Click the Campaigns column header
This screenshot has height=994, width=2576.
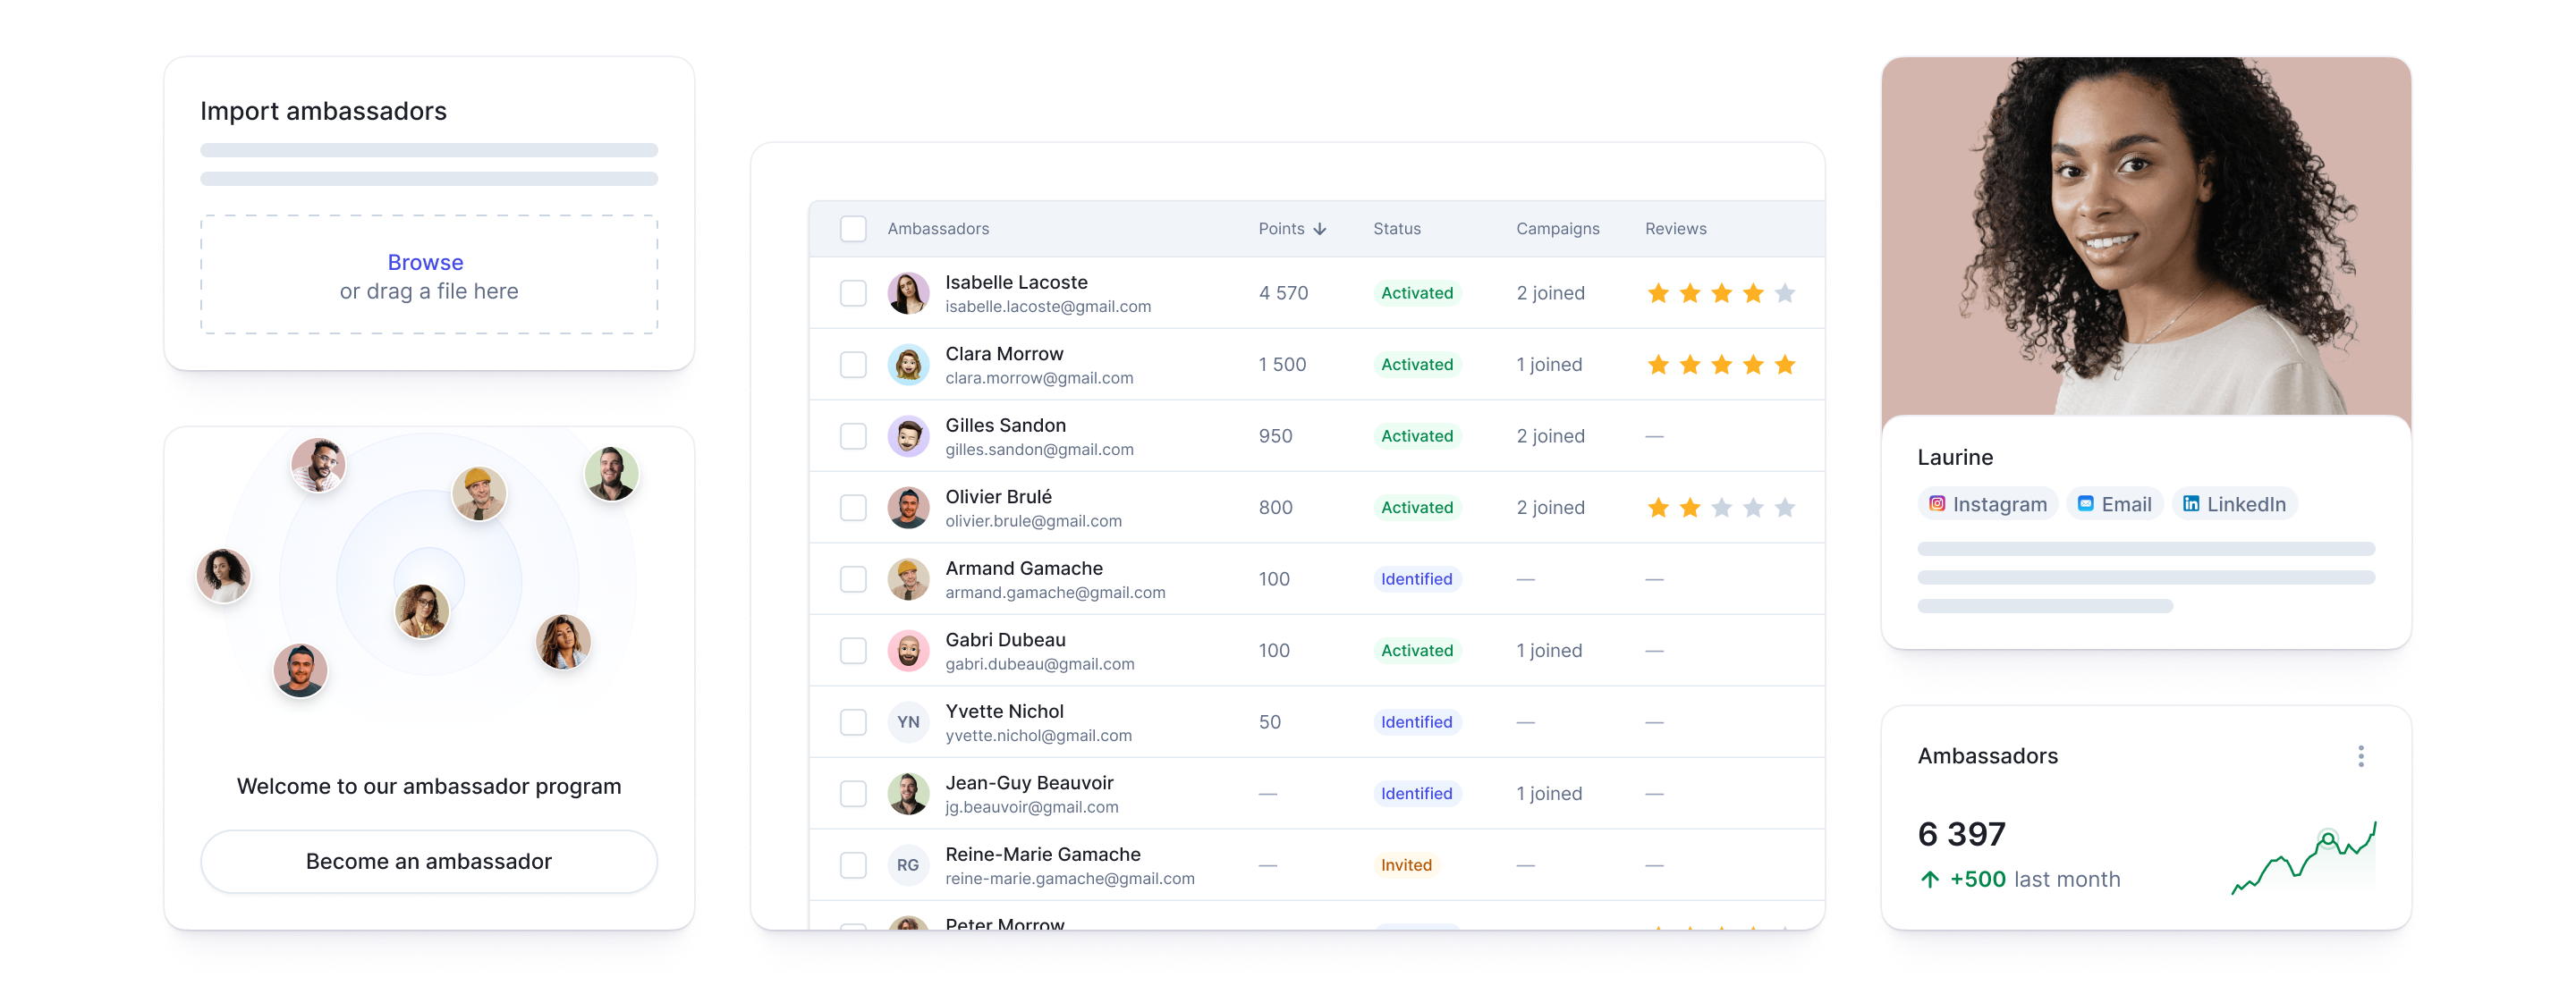tap(1557, 229)
